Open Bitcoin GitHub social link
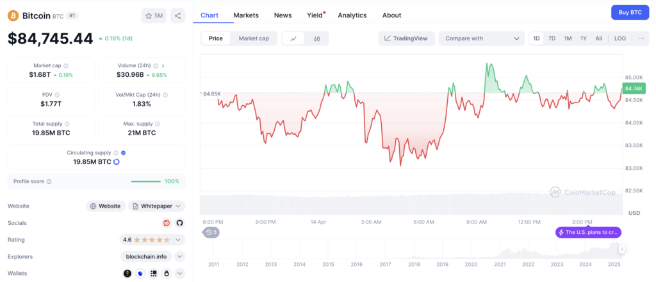 [x=179, y=222]
